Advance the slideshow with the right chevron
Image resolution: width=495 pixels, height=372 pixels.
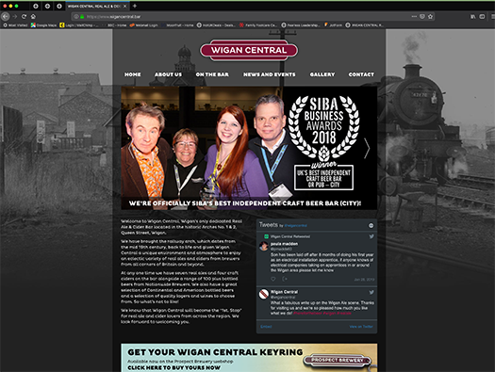367,148
